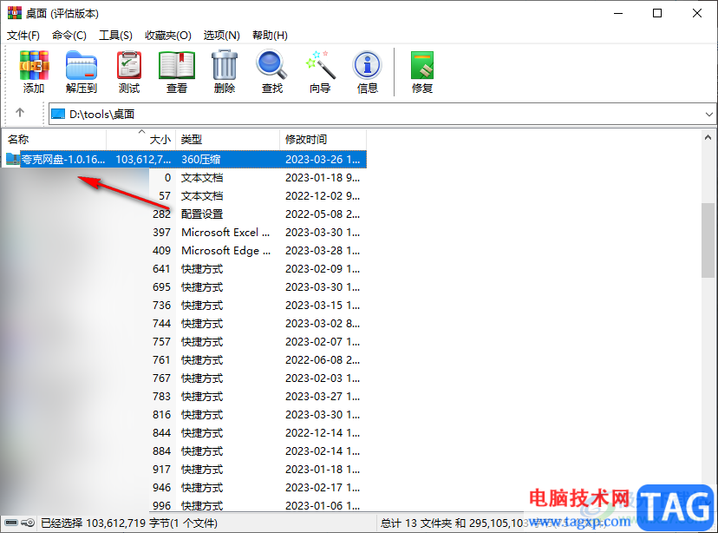Sort by 名称 column header

55,139
